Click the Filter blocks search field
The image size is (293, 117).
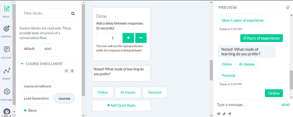[49, 13]
